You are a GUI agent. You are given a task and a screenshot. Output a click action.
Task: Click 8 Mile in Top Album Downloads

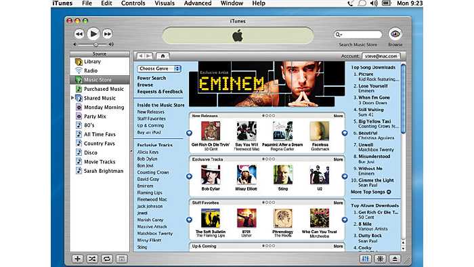point(365,224)
